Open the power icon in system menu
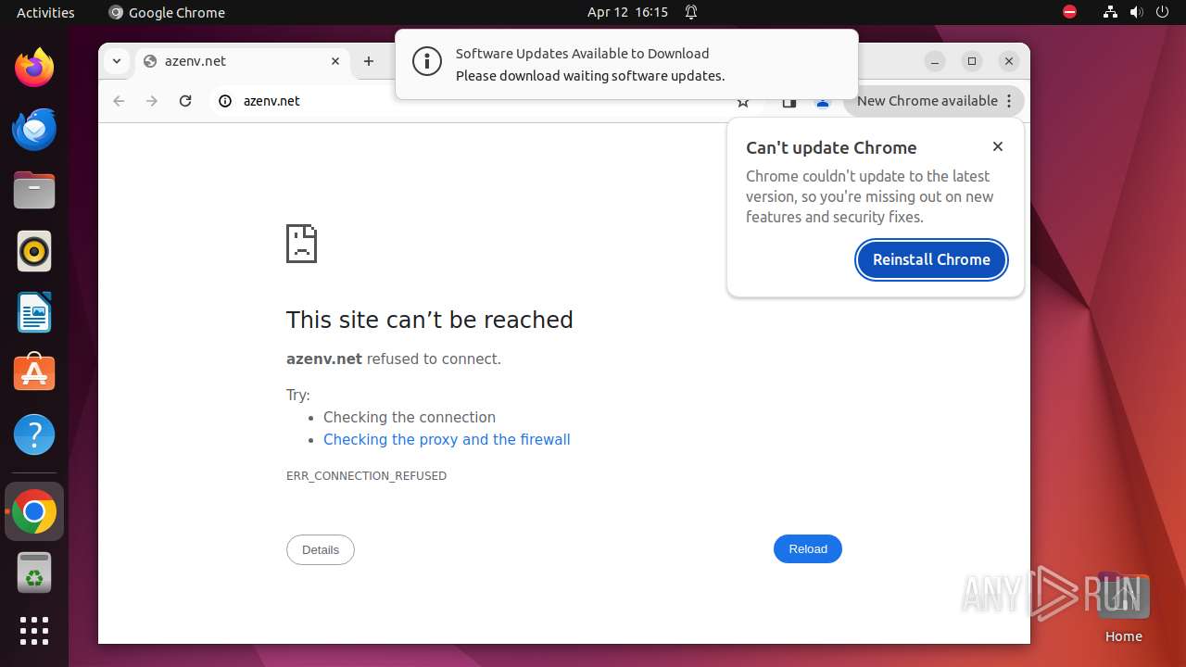The width and height of the screenshot is (1186, 667). coord(1162,12)
